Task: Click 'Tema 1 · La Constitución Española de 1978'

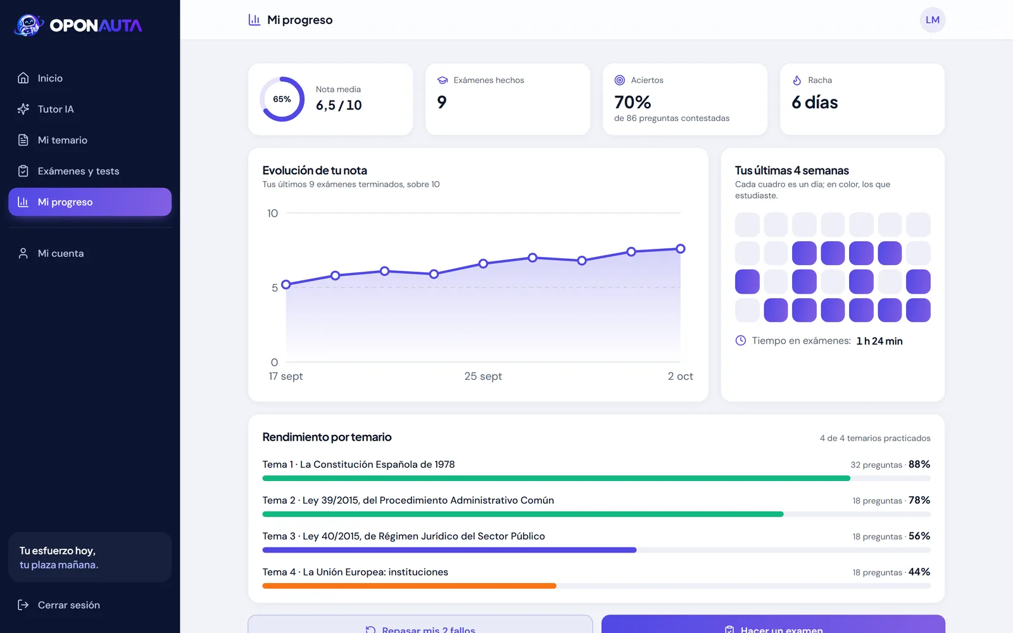Action: 358,465
